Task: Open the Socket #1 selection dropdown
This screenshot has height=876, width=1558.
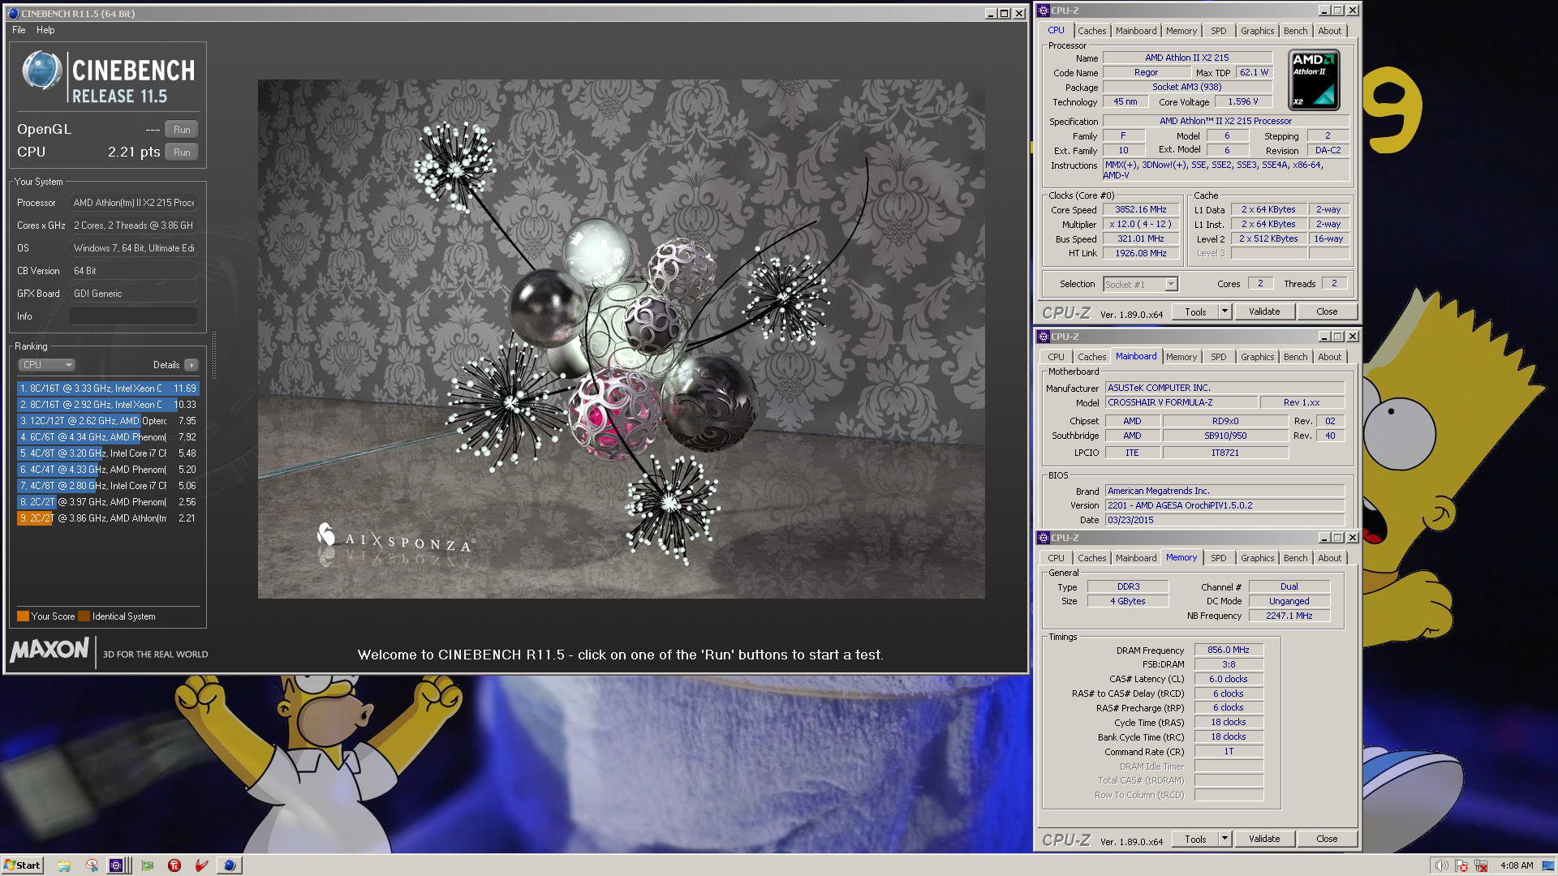Action: 1140,285
